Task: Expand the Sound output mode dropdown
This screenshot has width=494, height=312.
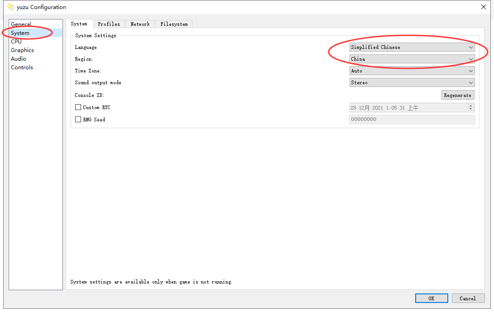Action: coord(412,82)
